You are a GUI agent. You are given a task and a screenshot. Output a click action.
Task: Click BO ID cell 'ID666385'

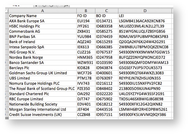coord(107,47)
